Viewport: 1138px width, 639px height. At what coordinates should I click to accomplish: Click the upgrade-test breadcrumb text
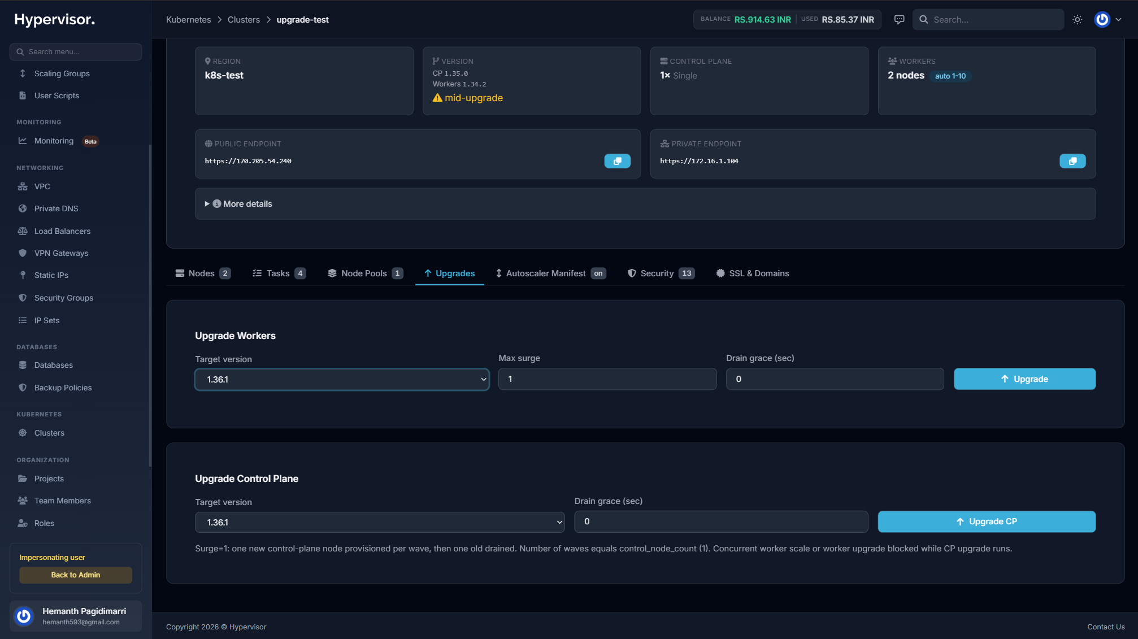(x=302, y=20)
